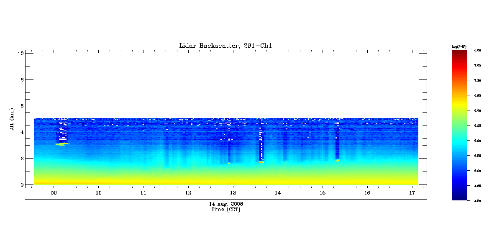
Task: Click the x-axis tick label '09'
Action: [54, 193]
